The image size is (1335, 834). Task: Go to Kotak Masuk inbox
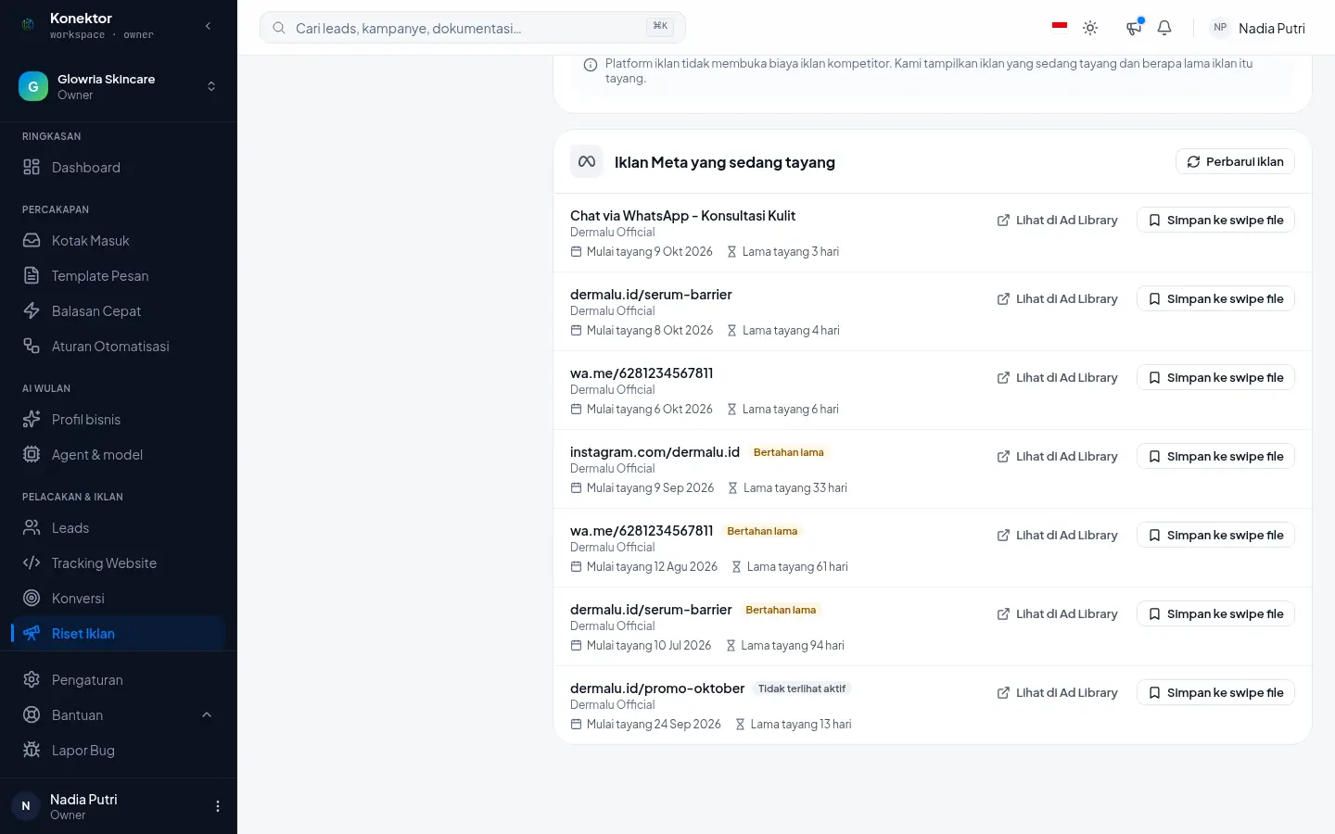click(119, 241)
